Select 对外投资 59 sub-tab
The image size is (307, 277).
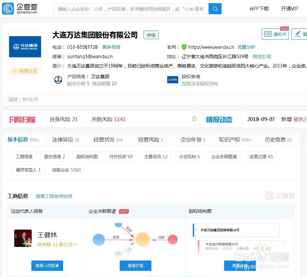pyautogui.click(x=121, y=157)
